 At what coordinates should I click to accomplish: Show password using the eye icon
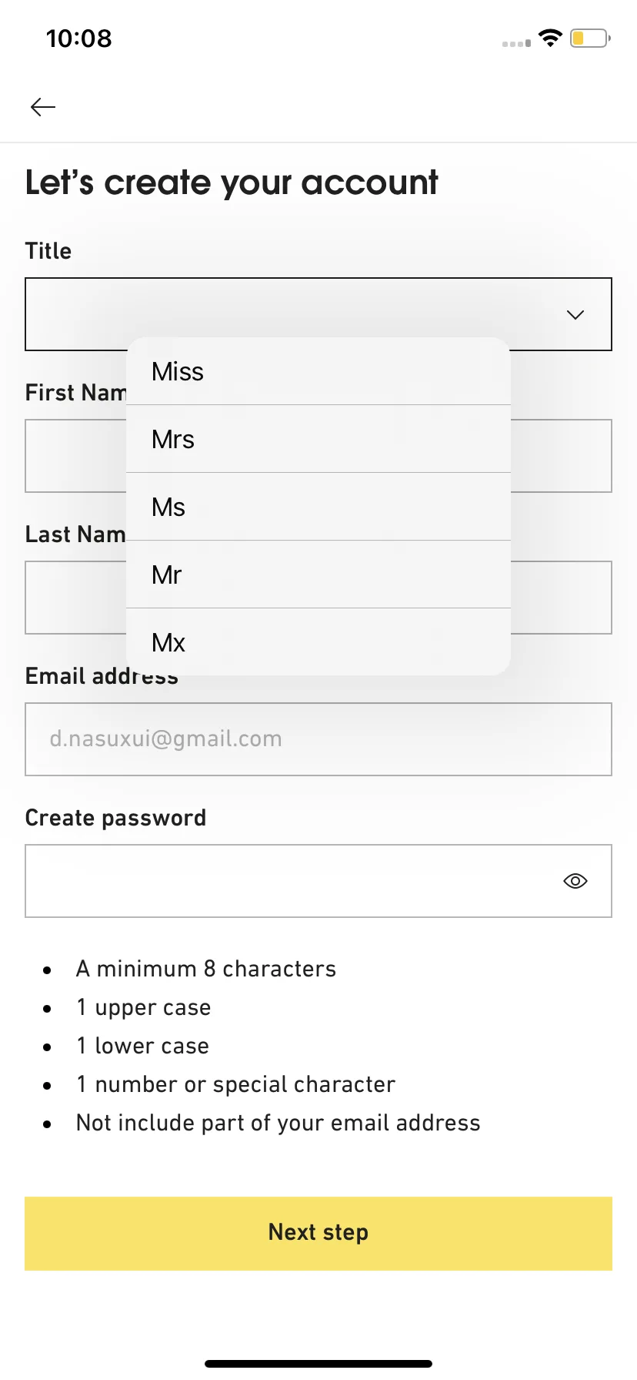point(575,881)
